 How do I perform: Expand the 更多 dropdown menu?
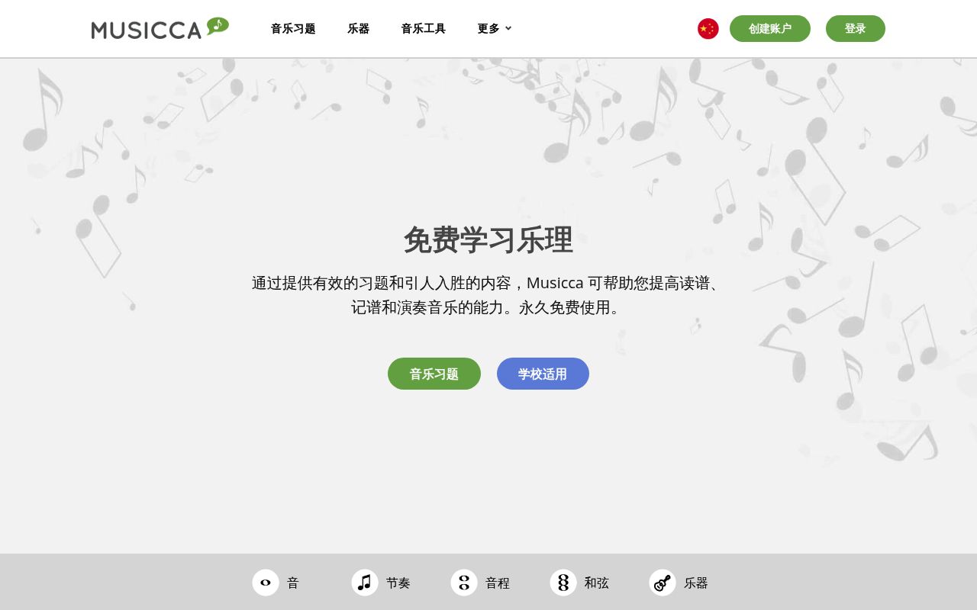coord(495,29)
